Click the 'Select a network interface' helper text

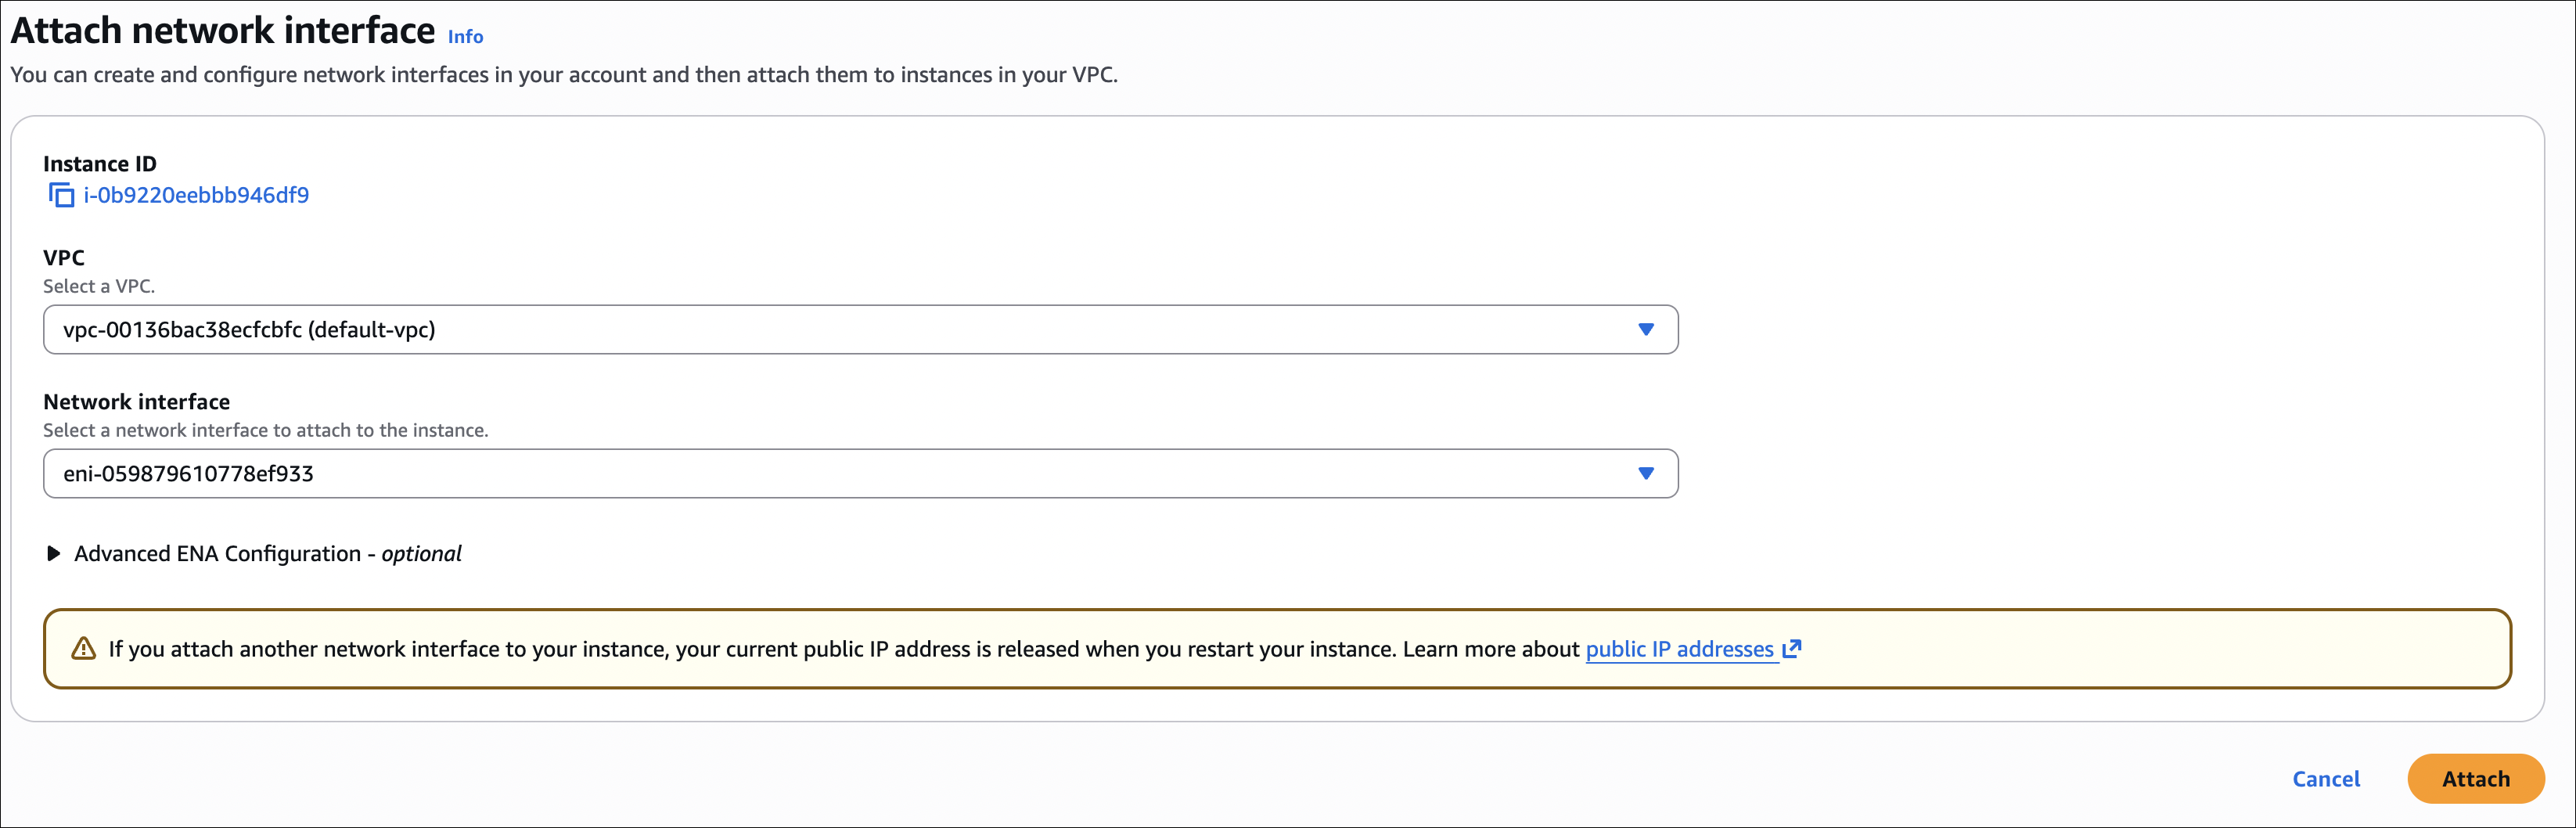pos(265,430)
